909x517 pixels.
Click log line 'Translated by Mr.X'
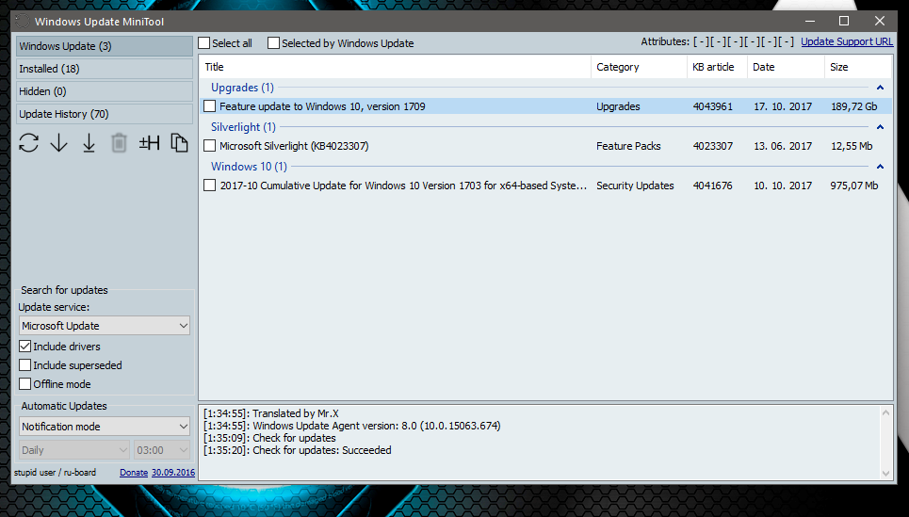270,413
